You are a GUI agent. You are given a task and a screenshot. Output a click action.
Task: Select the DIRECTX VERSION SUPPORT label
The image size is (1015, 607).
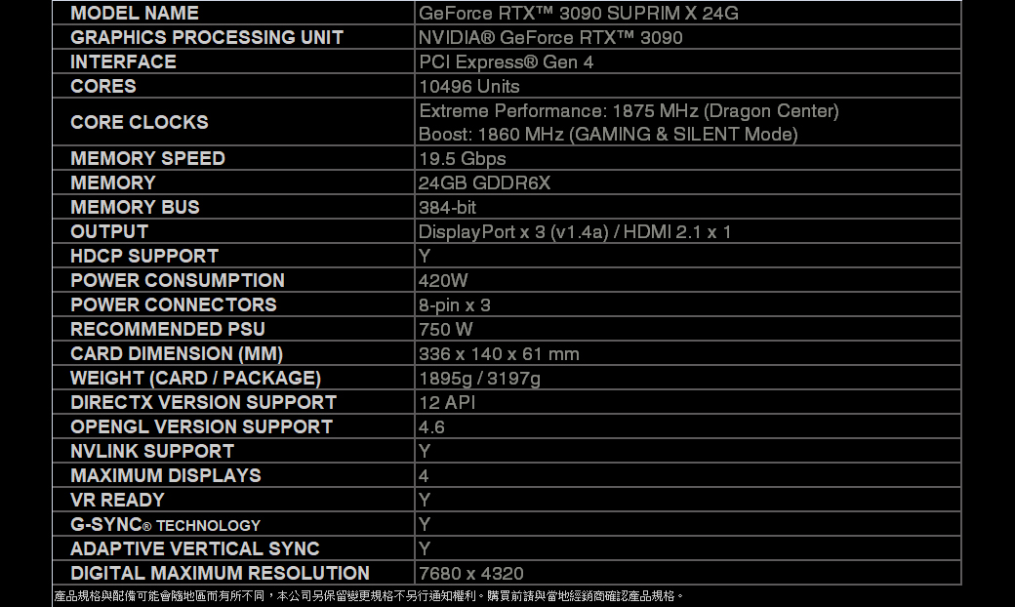coord(203,403)
